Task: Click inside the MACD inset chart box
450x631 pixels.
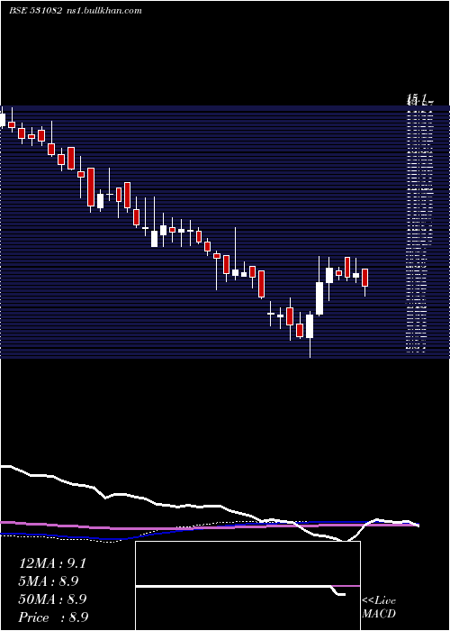Action: click(x=247, y=586)
